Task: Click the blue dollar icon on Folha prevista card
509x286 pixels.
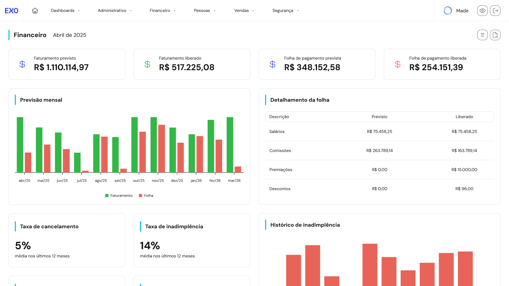Action: click(273, 64)
